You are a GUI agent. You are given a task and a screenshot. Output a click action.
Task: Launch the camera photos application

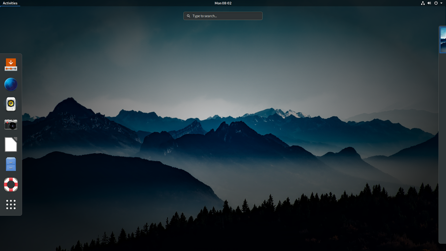pos(11,125)
